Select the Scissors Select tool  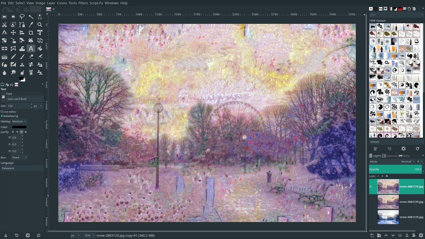tap(4, 25)
